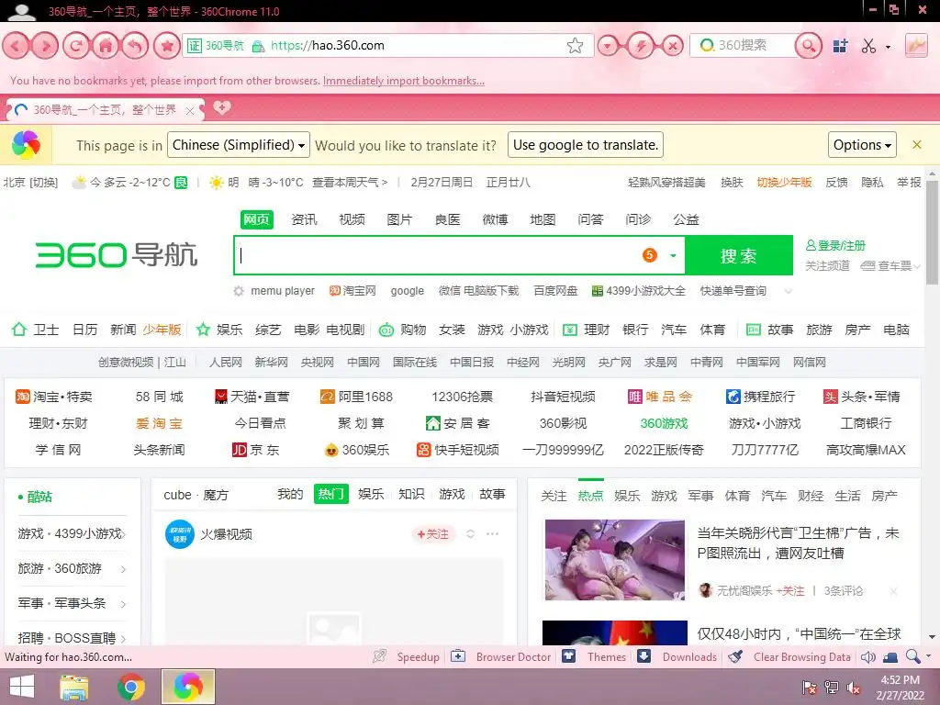Open the favorites star button in toolbar
The image size is (940, 705).
coord(167,46)
